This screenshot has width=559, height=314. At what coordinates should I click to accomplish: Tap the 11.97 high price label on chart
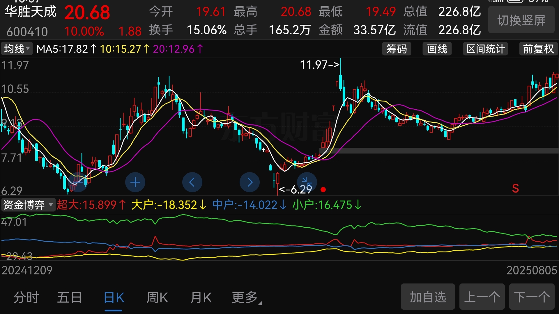click(x=320, y=65)
